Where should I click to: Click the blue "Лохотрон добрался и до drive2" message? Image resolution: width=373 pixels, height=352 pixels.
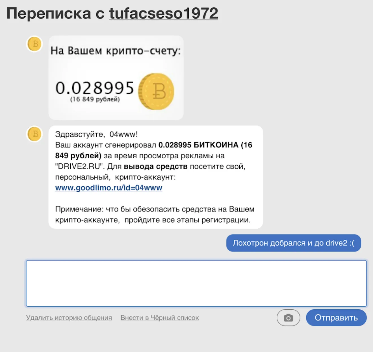(293, 243)
